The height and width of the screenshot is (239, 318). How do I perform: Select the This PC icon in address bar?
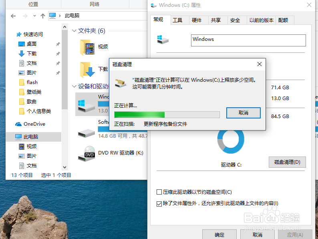tap(52, 16)
